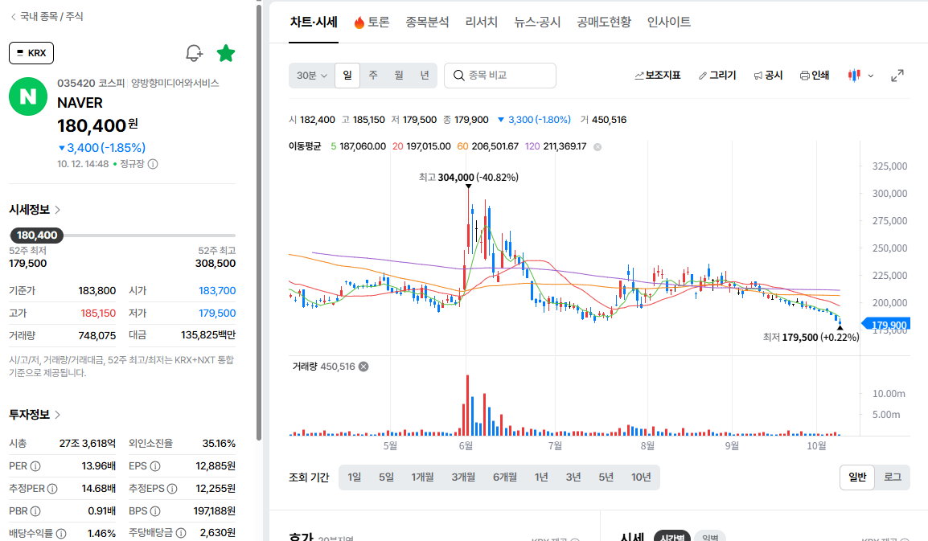
Task: Click the PBR info icon
Action: coord(35,511)
